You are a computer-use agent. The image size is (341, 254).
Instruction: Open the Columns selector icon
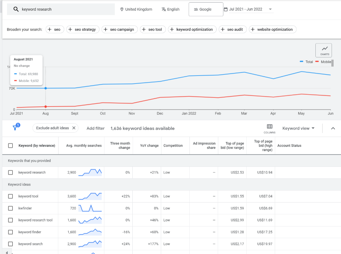269,127
